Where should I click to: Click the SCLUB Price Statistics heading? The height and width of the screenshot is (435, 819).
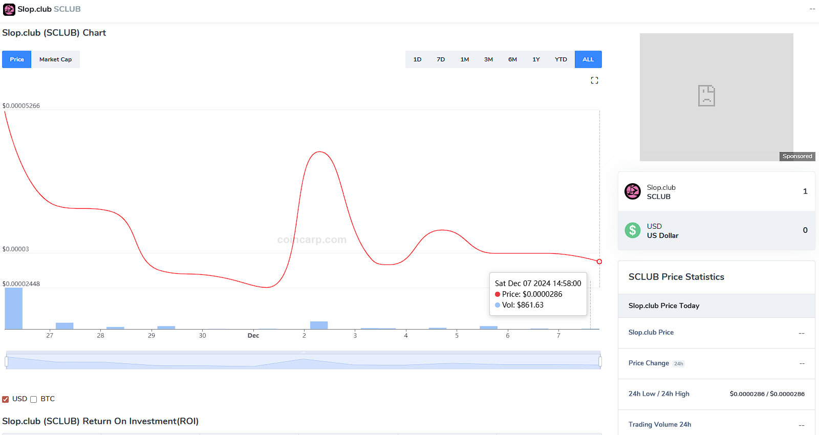(x=676, y=277)
